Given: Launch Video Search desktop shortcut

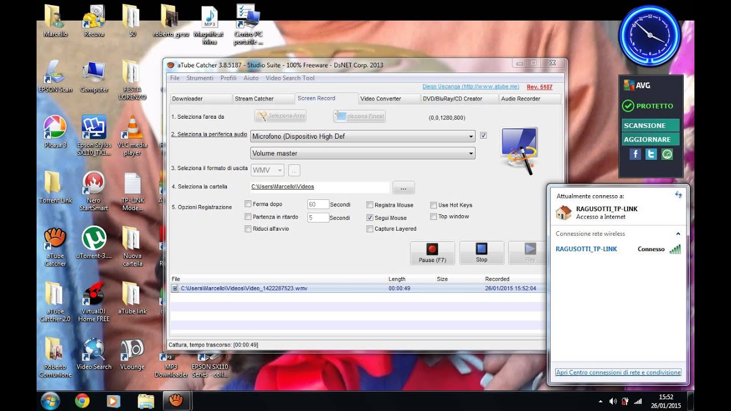Looking at the screenshot, I should (x=94, y=353).
